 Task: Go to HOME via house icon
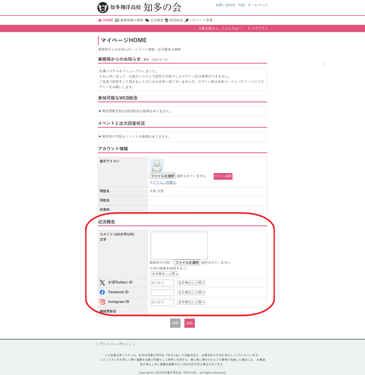[x=100, y=20]
